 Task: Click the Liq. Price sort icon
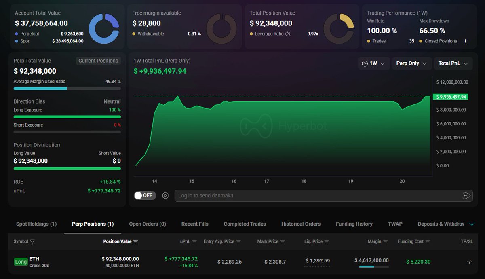click(327, 242)
